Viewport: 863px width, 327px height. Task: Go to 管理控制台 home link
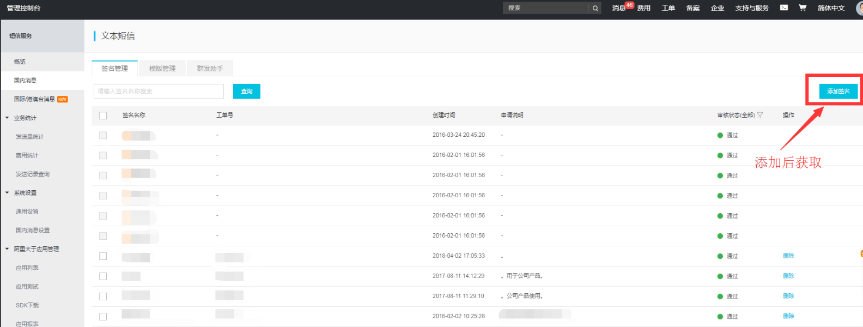pyautogui.click(x=23, y=8)
